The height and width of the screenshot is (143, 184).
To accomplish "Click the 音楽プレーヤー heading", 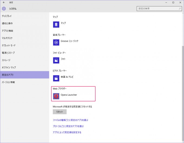I will [59, 35].
